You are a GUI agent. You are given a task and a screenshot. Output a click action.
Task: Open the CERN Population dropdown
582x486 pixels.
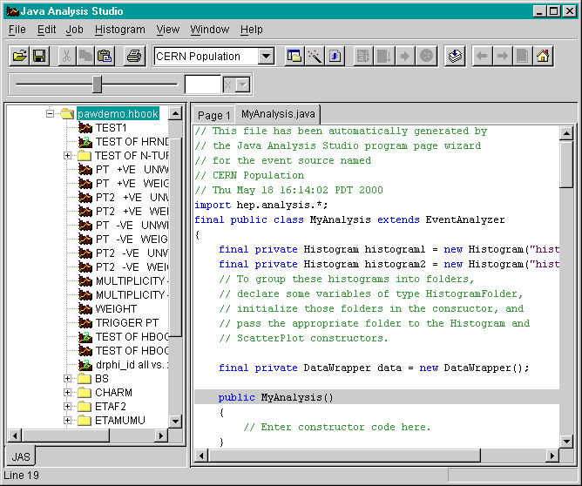266,57
